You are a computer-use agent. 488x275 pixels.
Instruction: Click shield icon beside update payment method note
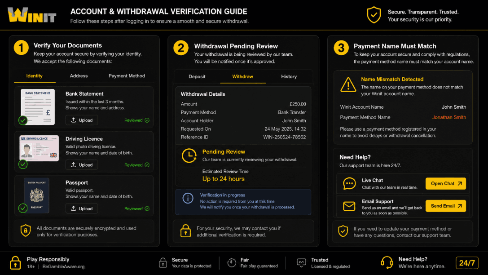(x=343, y=231)
